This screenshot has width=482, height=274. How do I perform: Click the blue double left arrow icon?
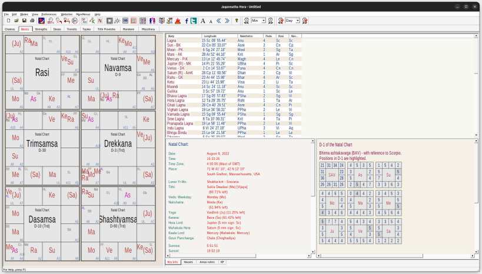tap(218, 21)
